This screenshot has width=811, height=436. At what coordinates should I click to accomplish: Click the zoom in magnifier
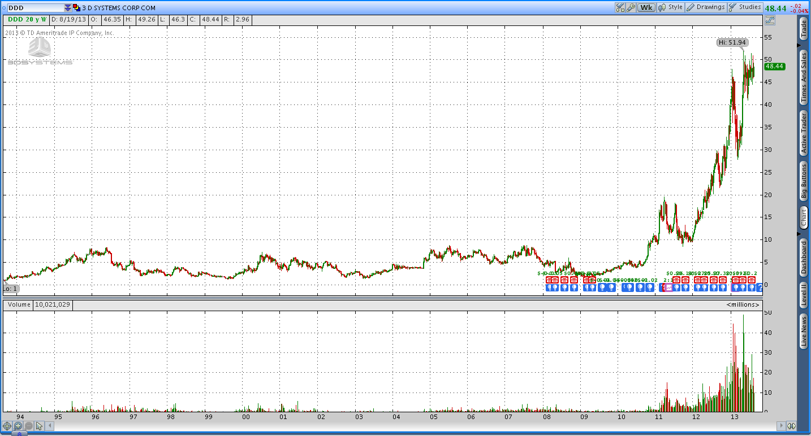tap(18, 426)
